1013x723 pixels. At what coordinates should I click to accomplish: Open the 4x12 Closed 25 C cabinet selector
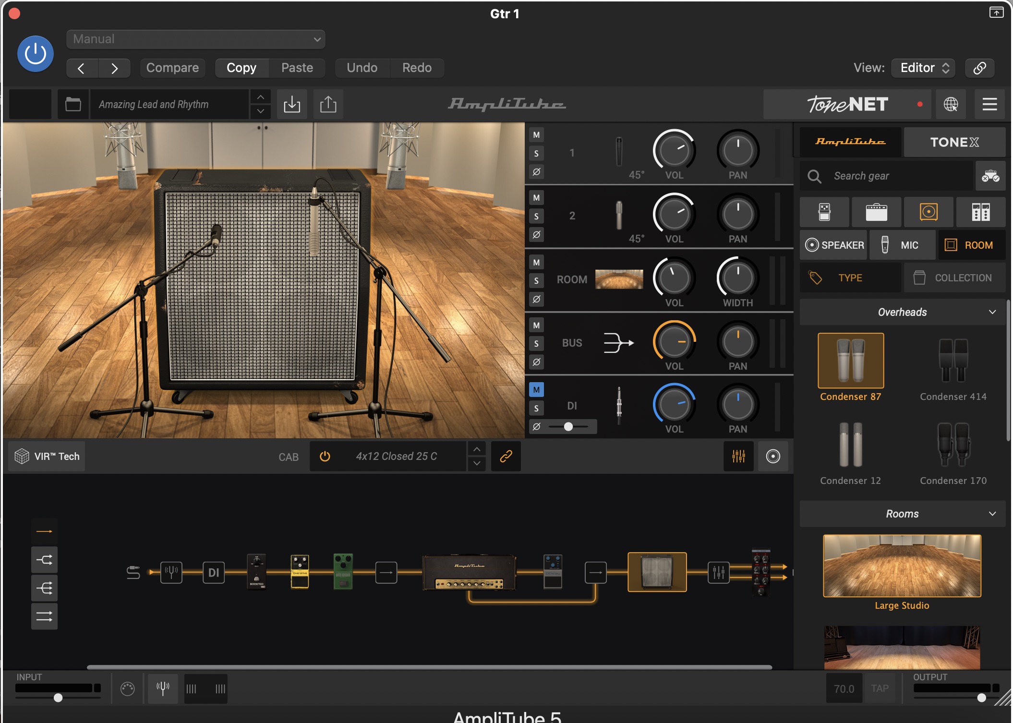click(397, 456)
